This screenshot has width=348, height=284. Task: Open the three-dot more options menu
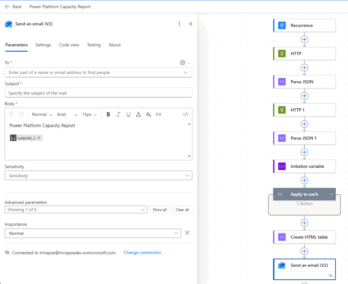tap(179, 24)
